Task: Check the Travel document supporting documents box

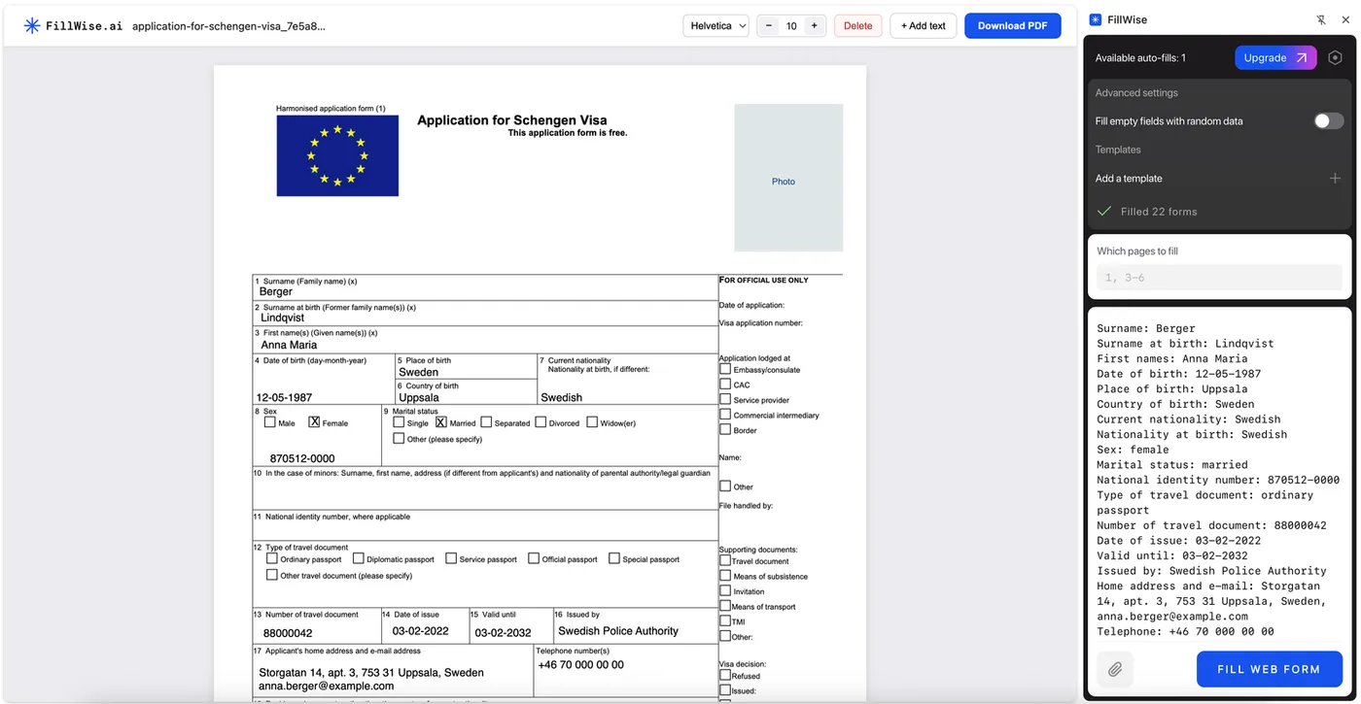Action: click(x=725, y=560)
